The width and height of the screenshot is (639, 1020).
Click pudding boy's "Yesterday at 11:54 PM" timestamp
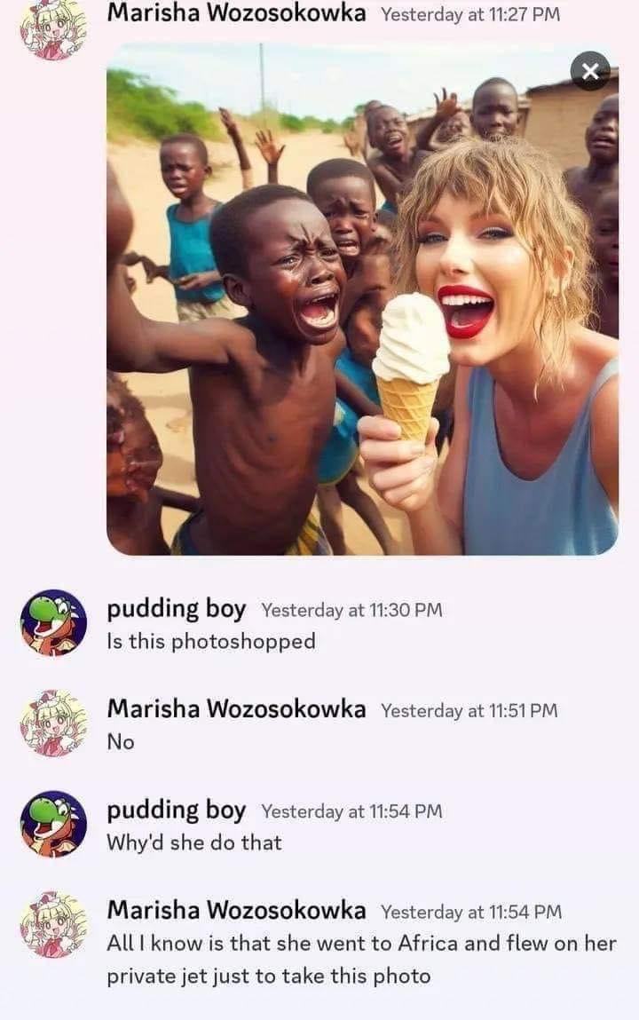pyautogui.click(x=351, y=811)
